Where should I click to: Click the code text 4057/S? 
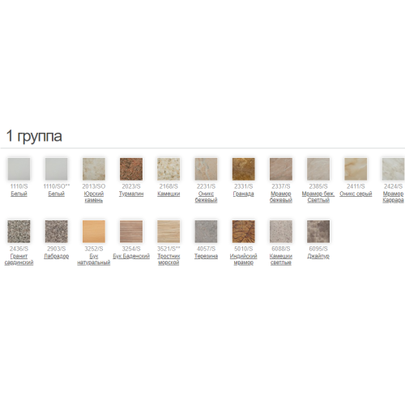[206, 249]
